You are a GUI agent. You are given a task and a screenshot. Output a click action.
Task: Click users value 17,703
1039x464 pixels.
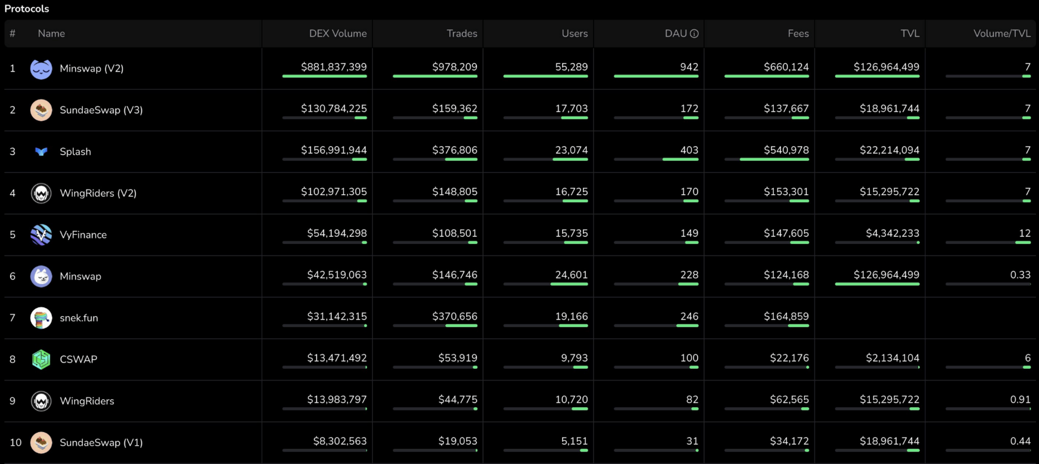571,109
